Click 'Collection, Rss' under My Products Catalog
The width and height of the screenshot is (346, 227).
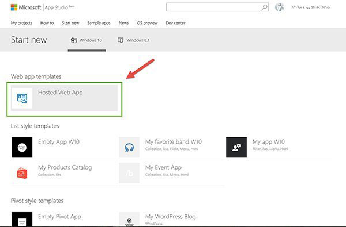50,175
